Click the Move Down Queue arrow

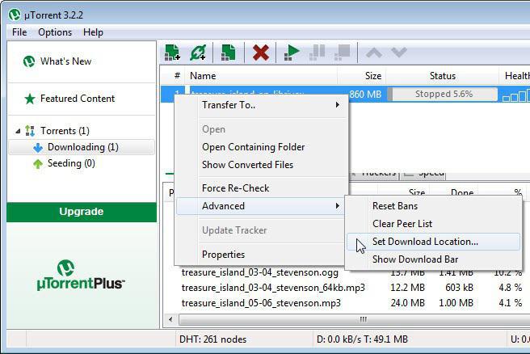(399, 53)
